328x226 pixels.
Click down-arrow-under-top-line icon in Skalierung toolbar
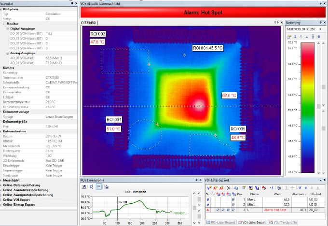point(307,37)
